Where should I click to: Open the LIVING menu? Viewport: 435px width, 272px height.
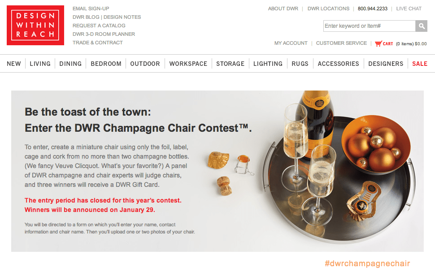(x=40, y=64)
